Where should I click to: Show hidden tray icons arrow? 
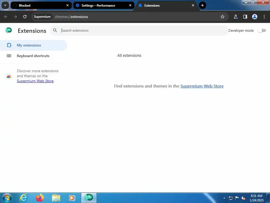(x=224, y=198)
